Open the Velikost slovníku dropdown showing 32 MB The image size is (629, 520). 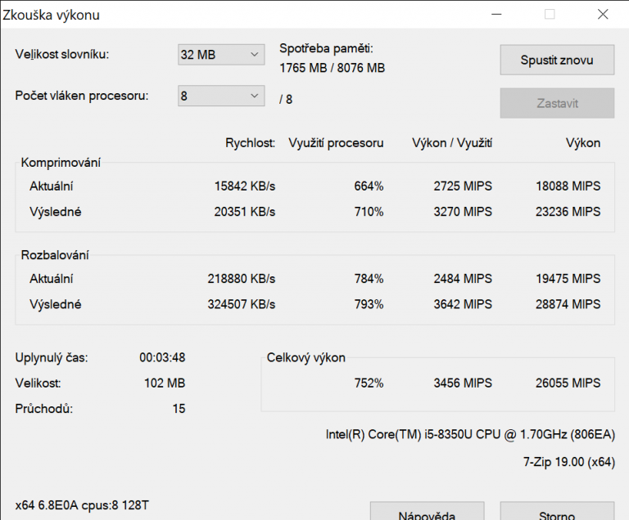tap(221, 55)
